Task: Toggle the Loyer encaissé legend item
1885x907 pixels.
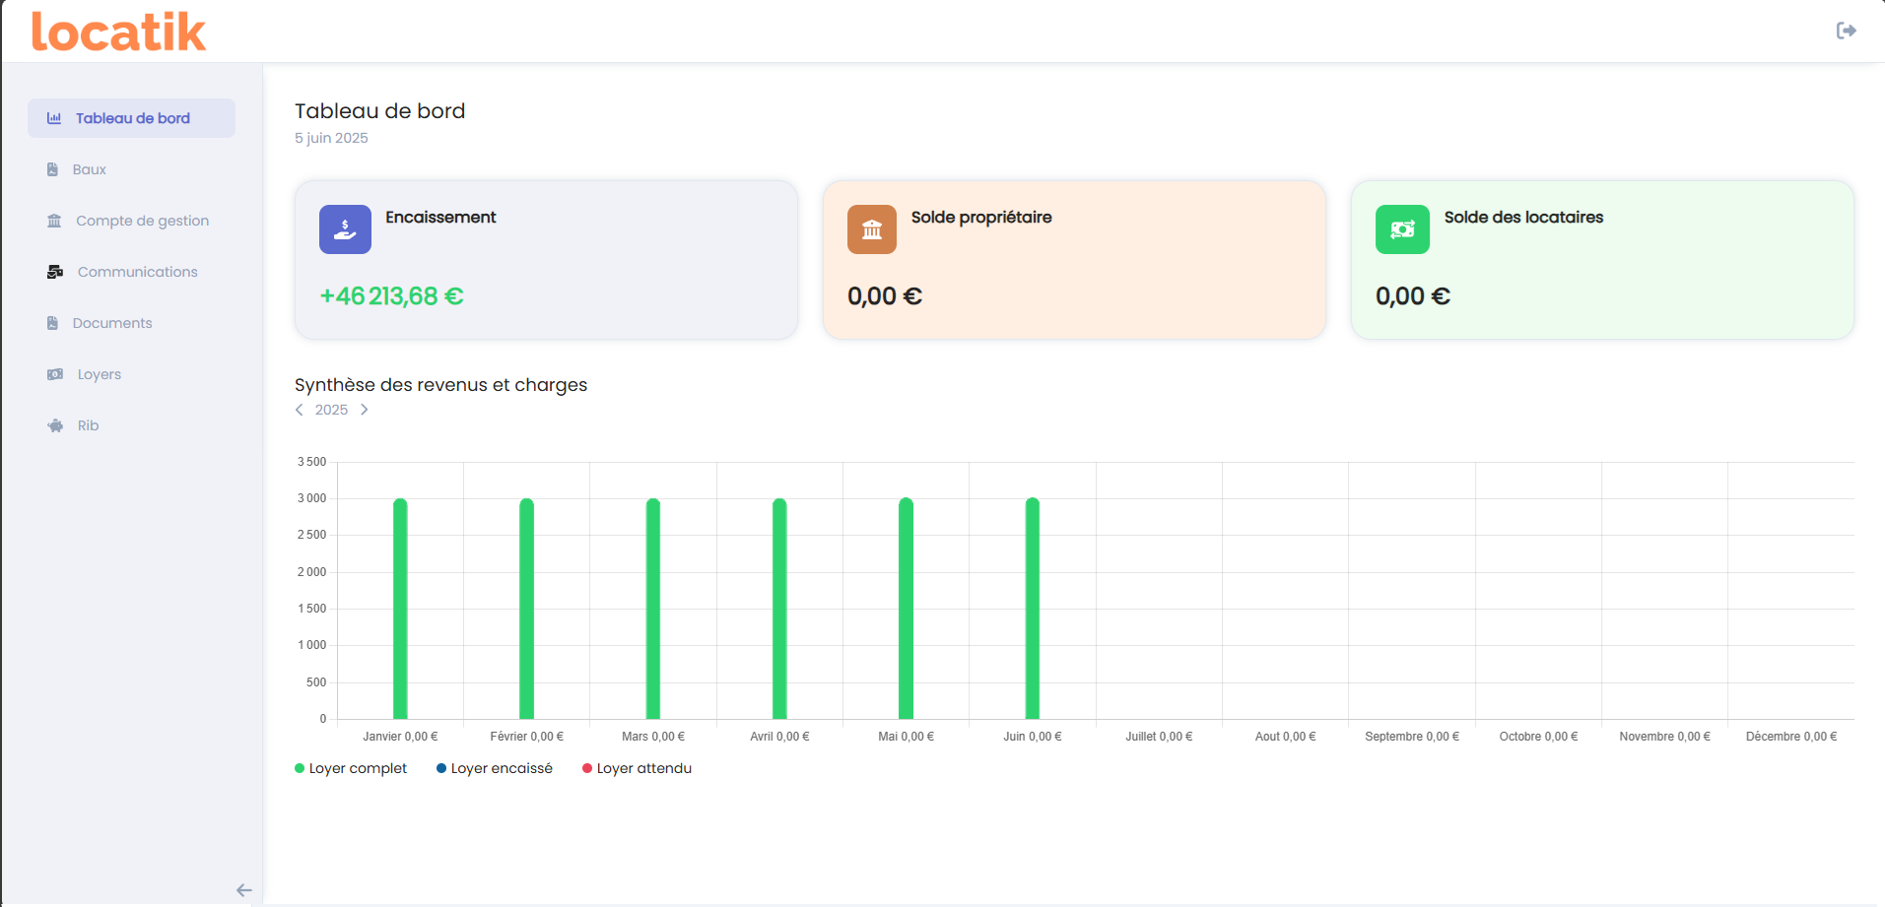Action: coord(494,768)
